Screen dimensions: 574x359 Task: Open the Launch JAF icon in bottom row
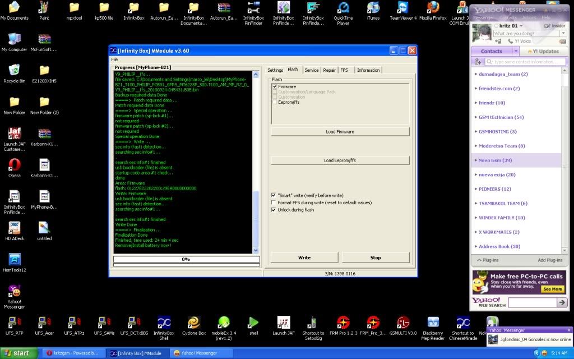click(283, 325)
